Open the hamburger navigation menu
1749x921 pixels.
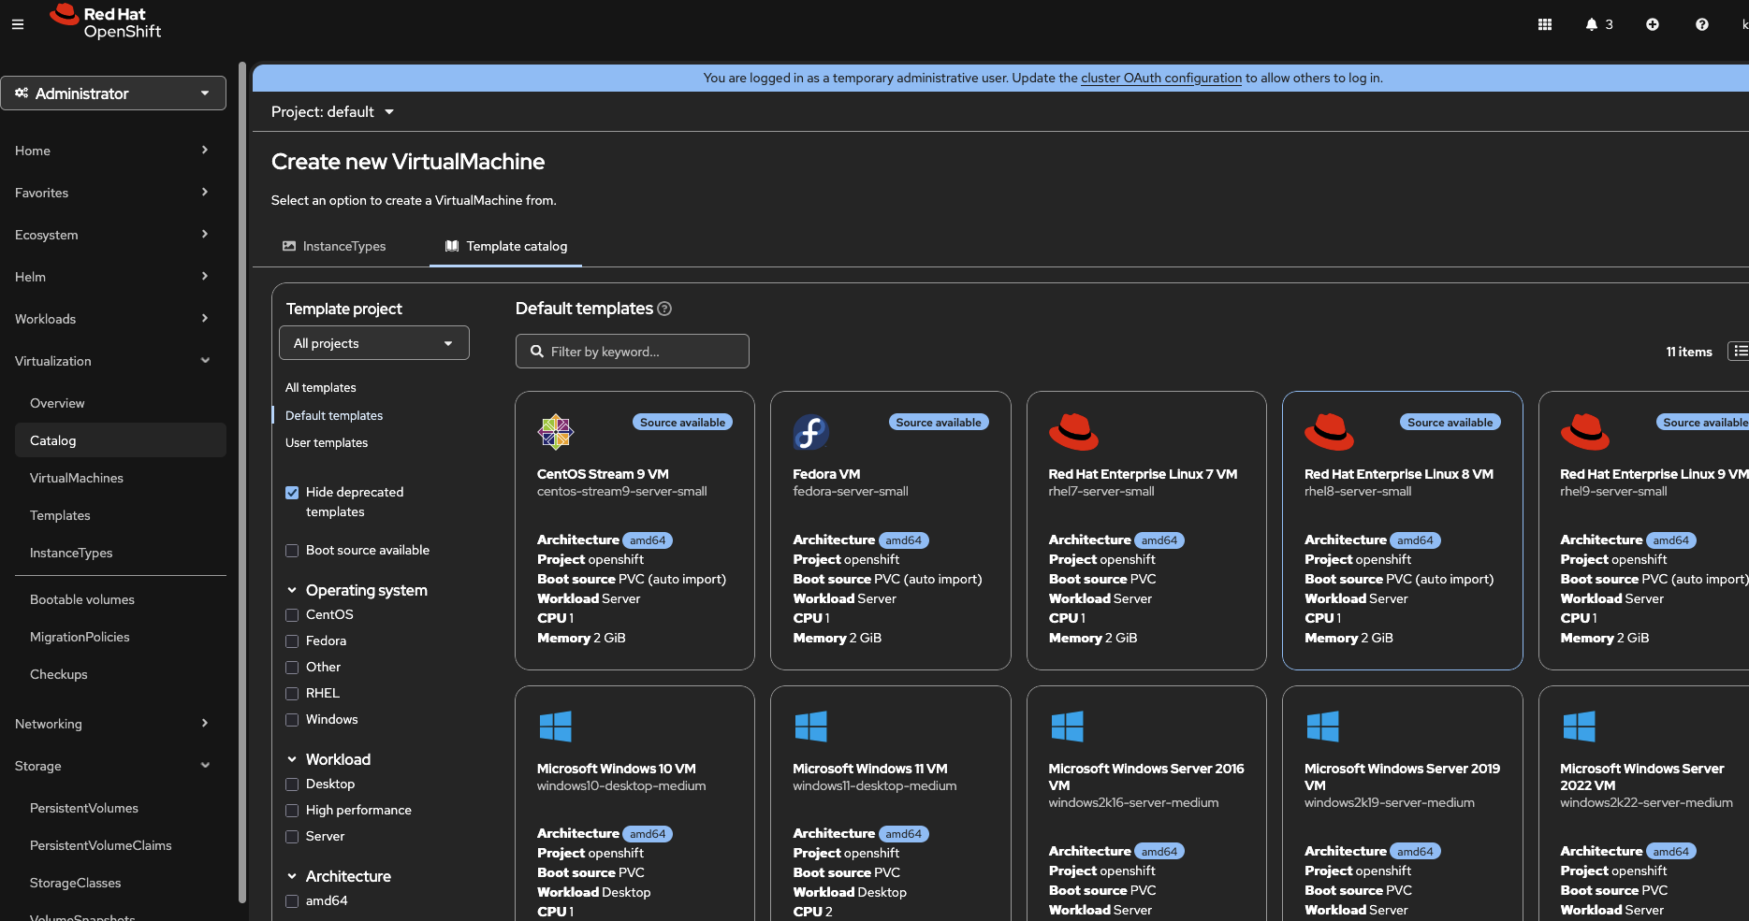point(18,24)
